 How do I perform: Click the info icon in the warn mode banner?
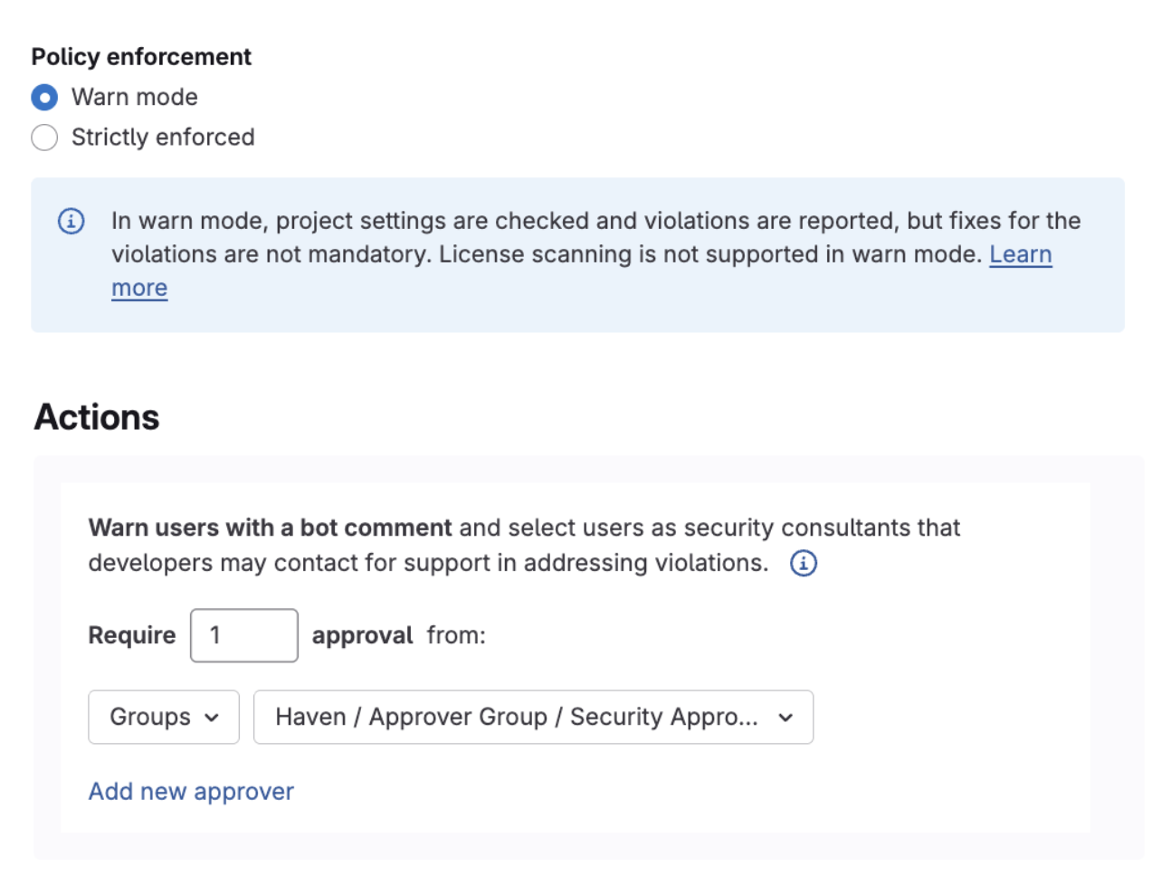71,221
